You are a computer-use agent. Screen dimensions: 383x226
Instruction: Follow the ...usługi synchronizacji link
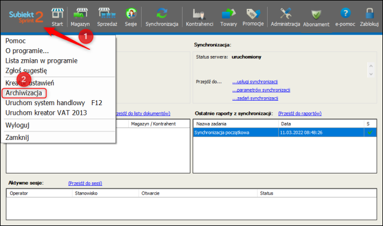255,82
